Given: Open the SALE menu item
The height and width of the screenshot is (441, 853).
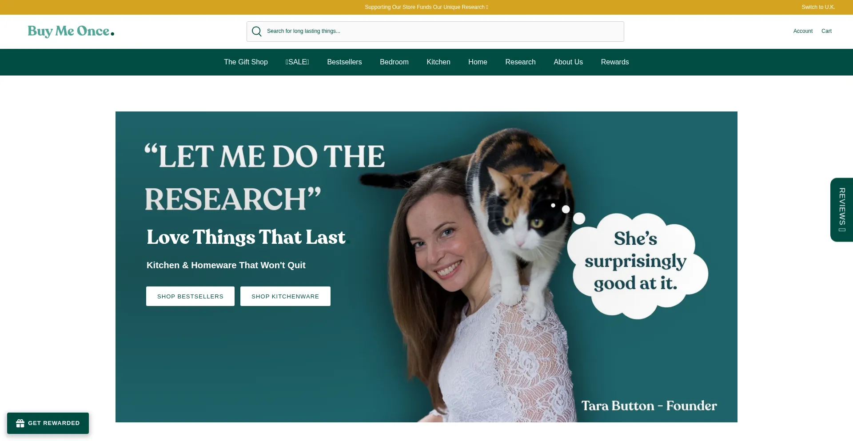Looking at the screenshot, I should pyautogui.click(x=297, y=62).
